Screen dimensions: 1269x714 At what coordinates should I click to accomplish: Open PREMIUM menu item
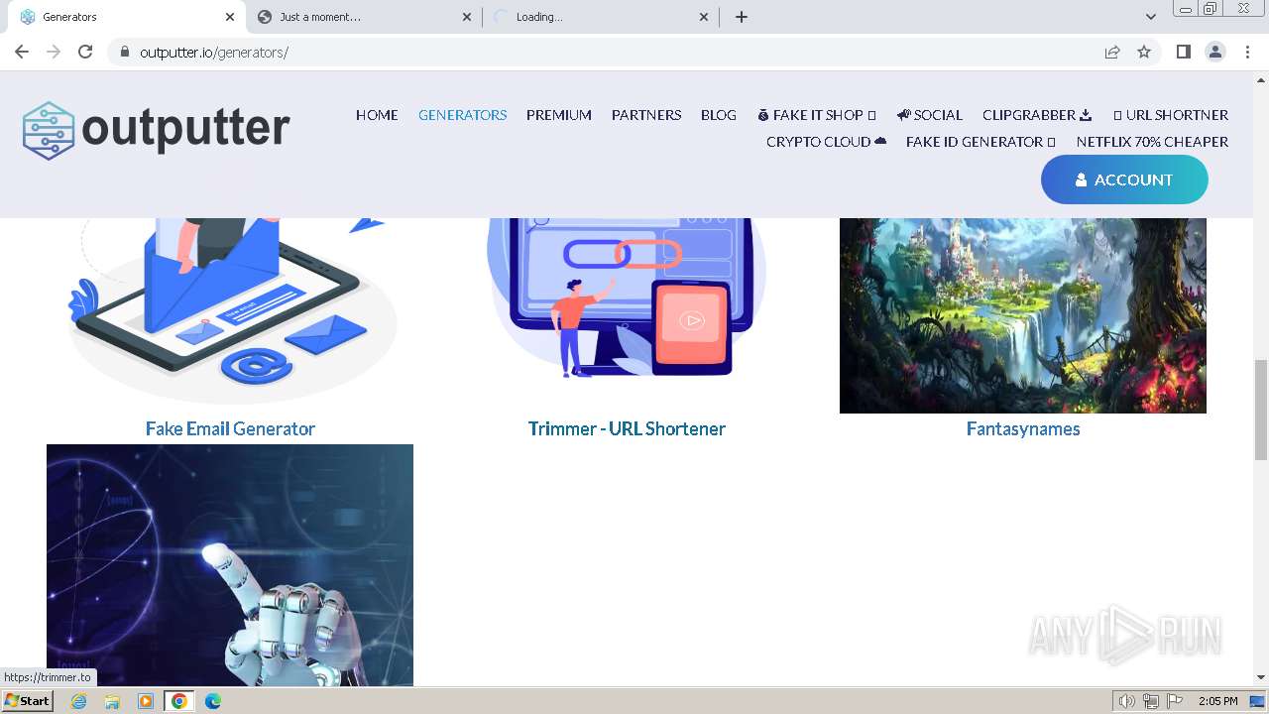click(559, 115)
